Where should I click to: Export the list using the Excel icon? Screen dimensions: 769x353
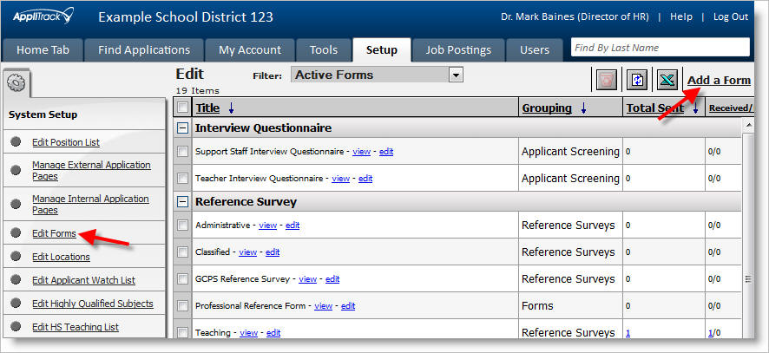point(667,80)
